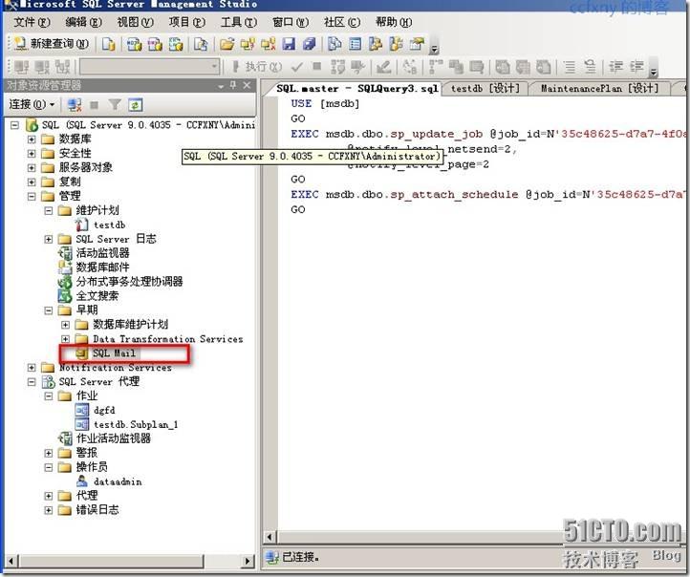The height and width of the screenshot is (577, 690).
Task: Collapse the 维护计划 folder
Action: [x=49, y=211]
